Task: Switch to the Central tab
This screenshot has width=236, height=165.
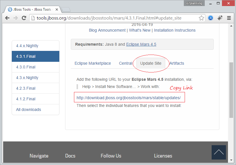Action: [126, 63]
